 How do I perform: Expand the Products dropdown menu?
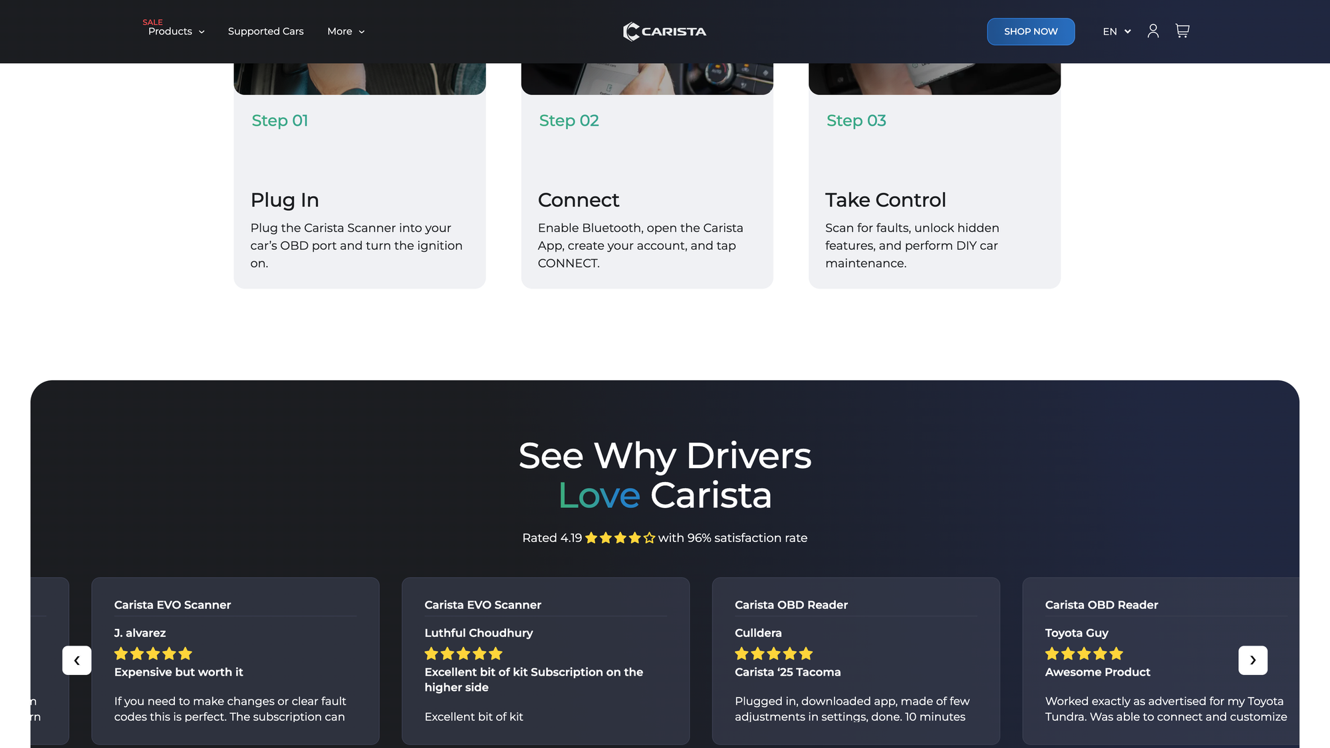[176, 31]
